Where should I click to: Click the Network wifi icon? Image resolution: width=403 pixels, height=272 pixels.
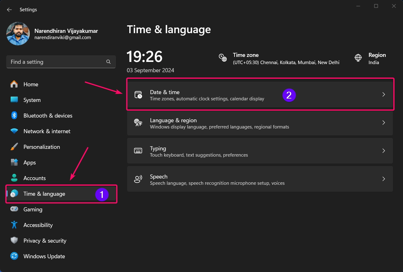[x=14, y=131]
